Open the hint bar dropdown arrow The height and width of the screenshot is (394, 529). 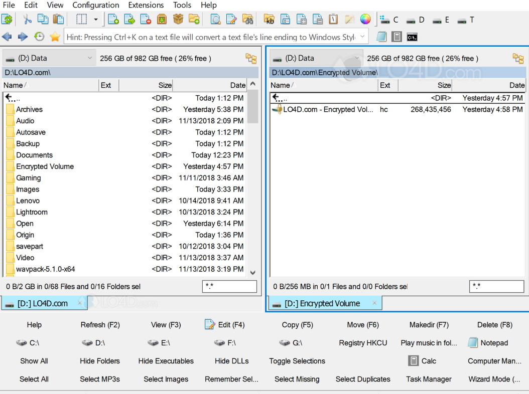pyautogui.click(x=362, y=37)
